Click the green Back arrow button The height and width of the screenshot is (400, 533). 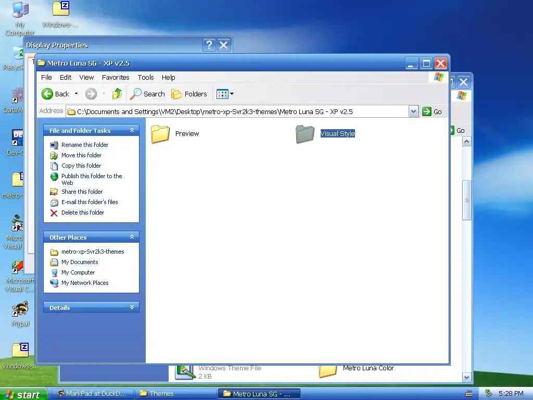[47, 94]
